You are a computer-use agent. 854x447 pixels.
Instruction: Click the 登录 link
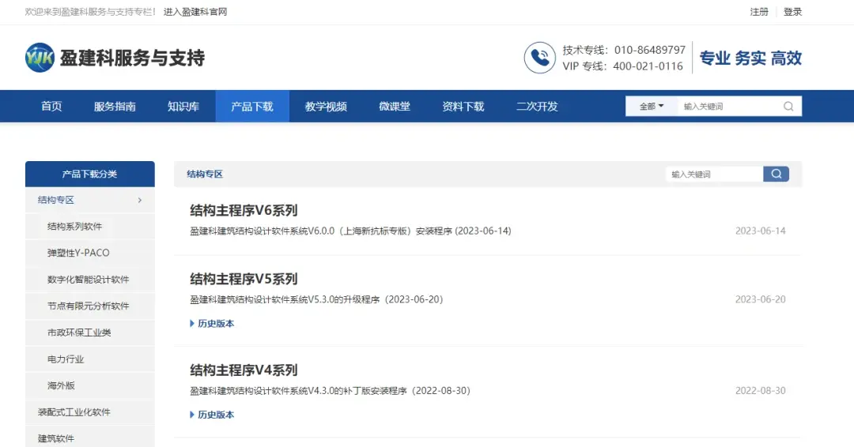pyautogui.click(x=792, y=12)
